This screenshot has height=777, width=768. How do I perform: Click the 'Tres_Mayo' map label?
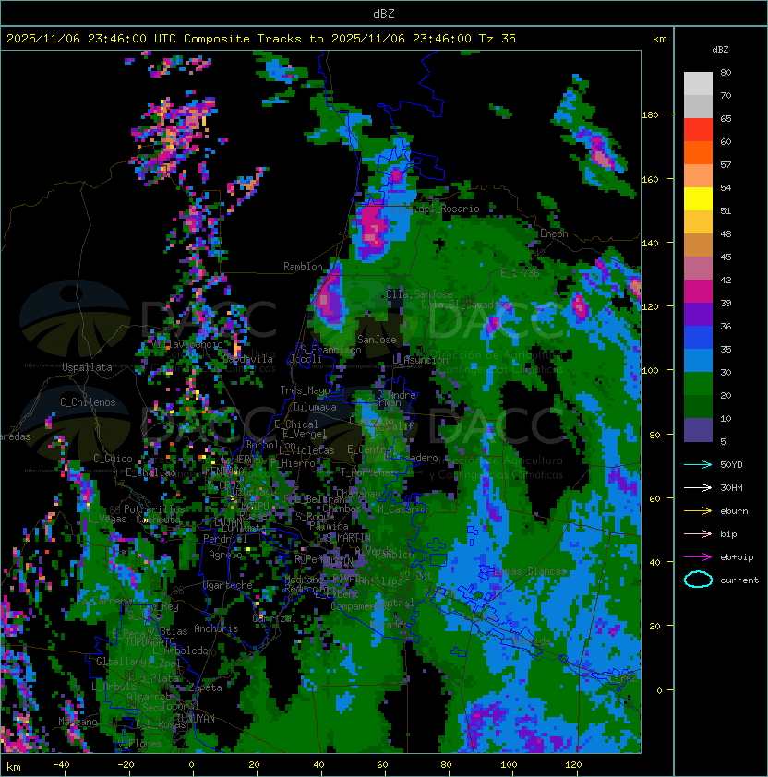click(305, 390)
